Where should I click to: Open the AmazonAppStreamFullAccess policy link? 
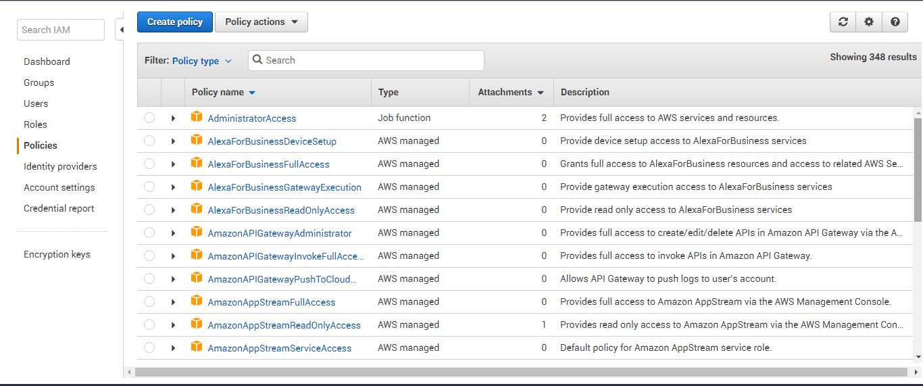pos(272,302)
